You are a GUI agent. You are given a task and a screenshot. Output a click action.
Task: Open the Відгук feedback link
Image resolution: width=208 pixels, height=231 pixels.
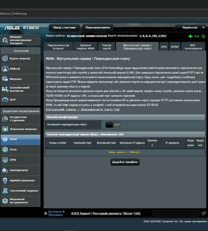[x=128, y=213]
